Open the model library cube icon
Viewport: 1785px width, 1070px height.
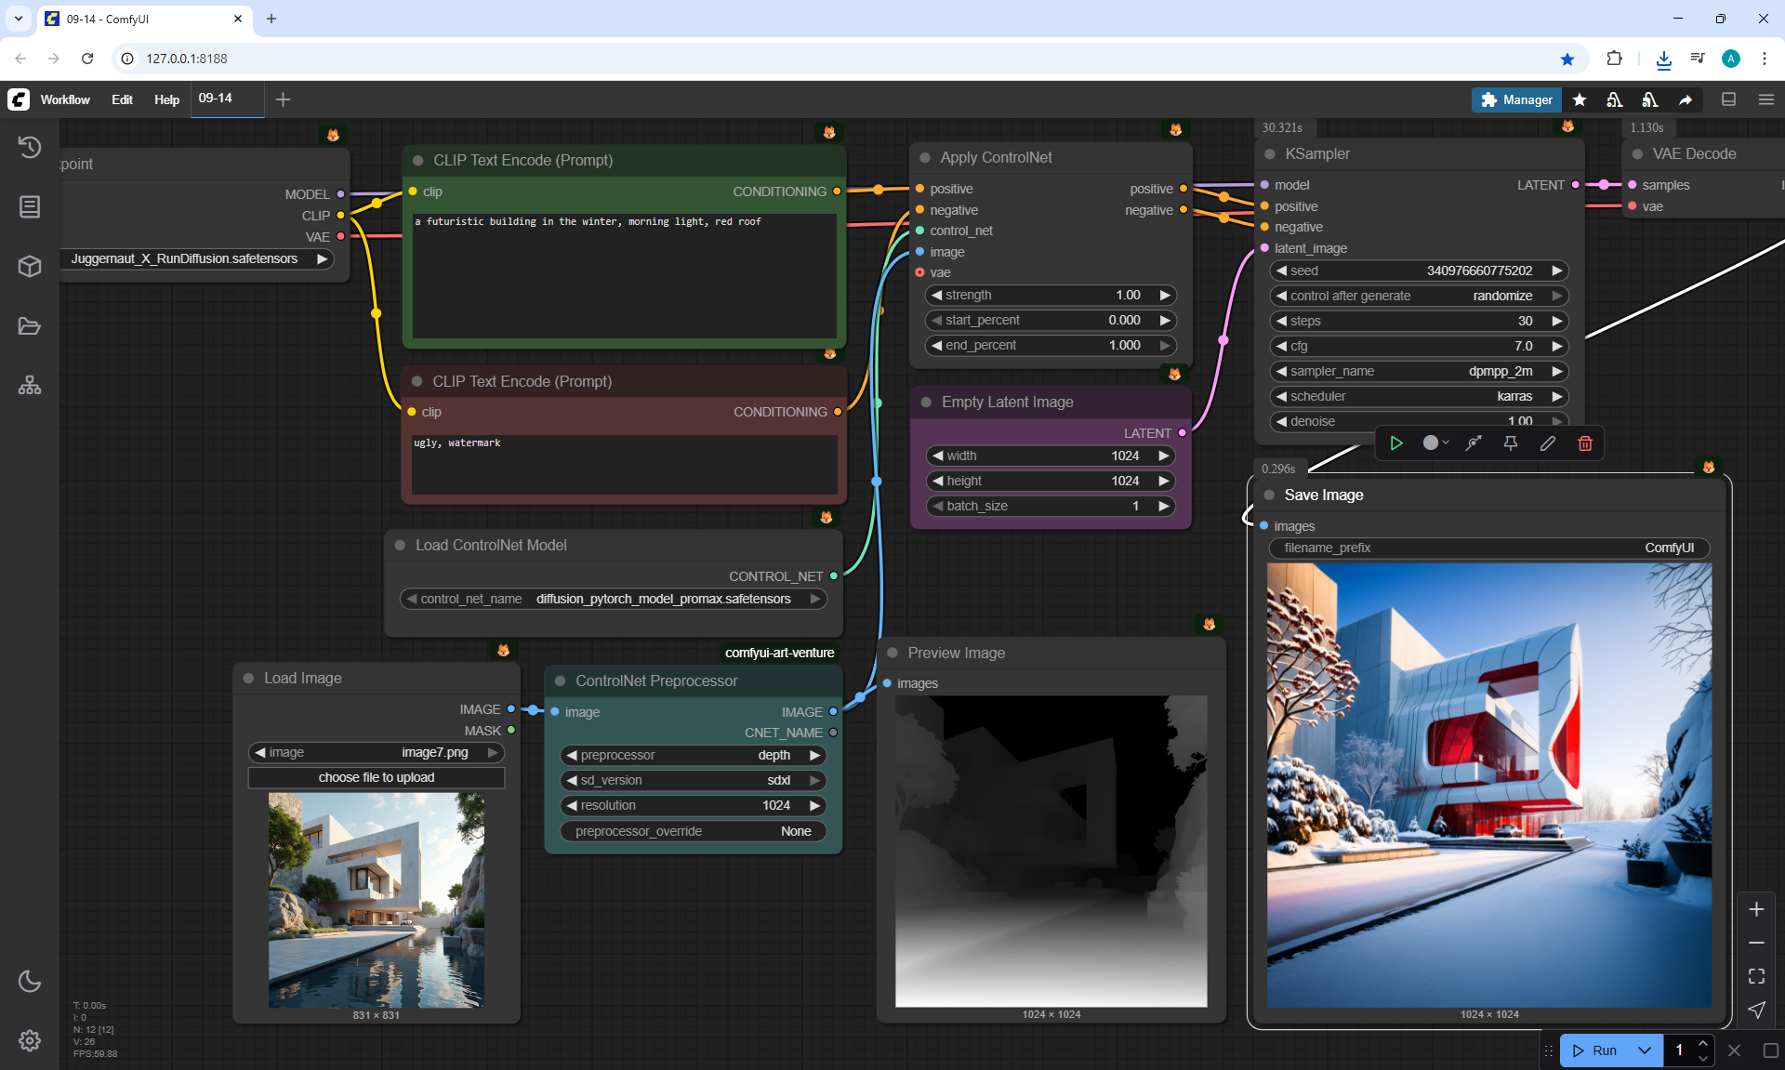(30, 267)
